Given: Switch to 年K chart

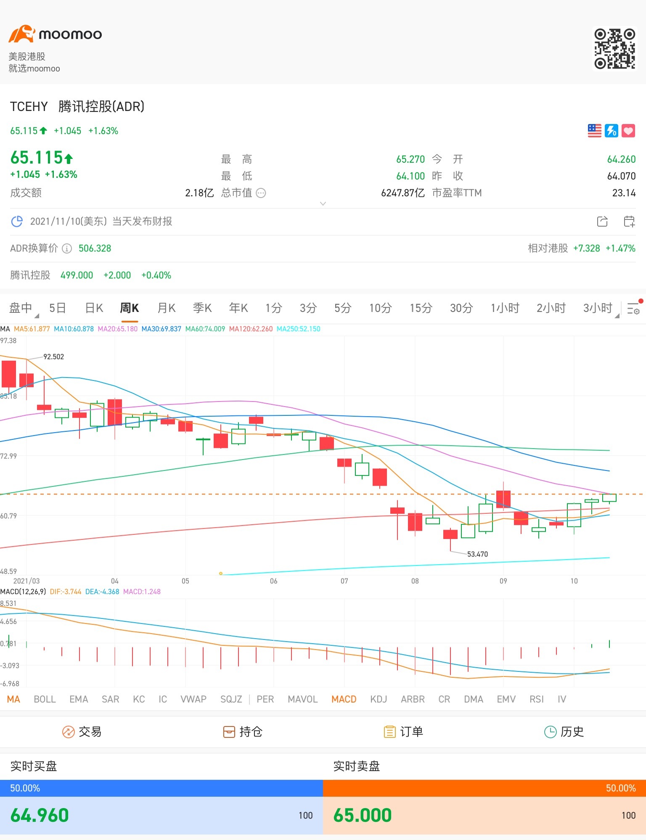Looking at the screenshot, I should [x=238, y=308].
